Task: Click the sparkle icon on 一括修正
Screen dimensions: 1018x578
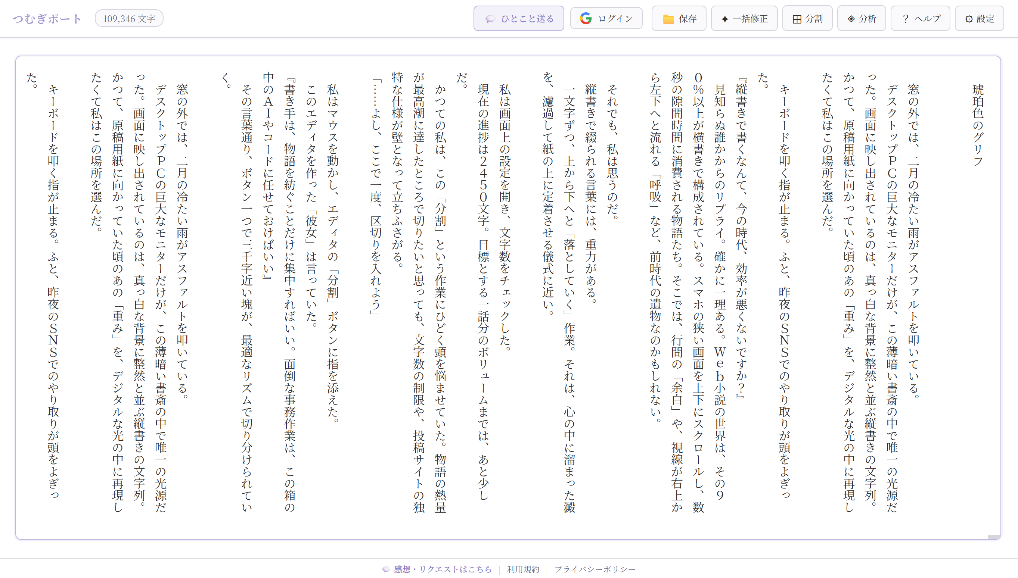Action: coord(725,18)
